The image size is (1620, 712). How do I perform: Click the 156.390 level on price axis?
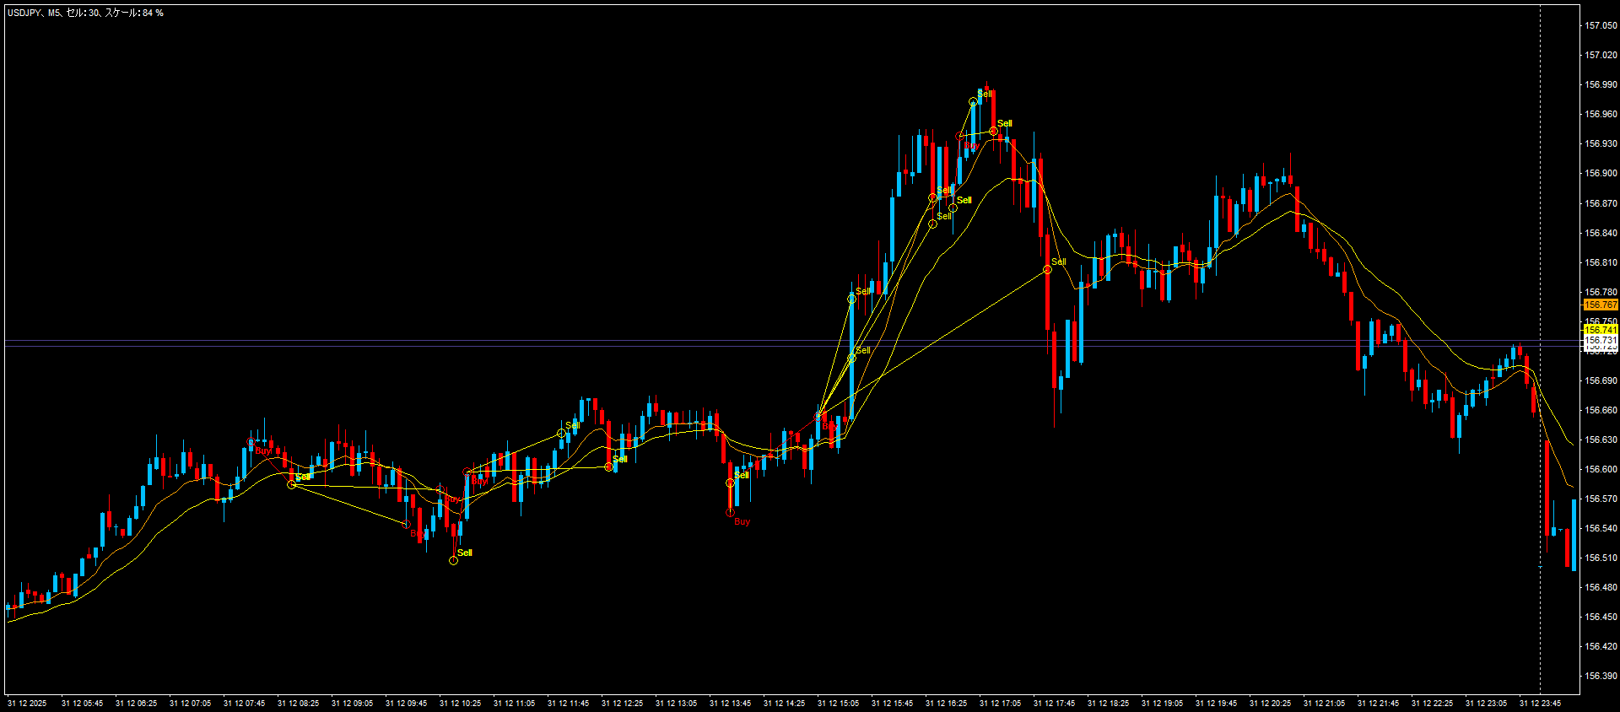(x=1601, y=676)
